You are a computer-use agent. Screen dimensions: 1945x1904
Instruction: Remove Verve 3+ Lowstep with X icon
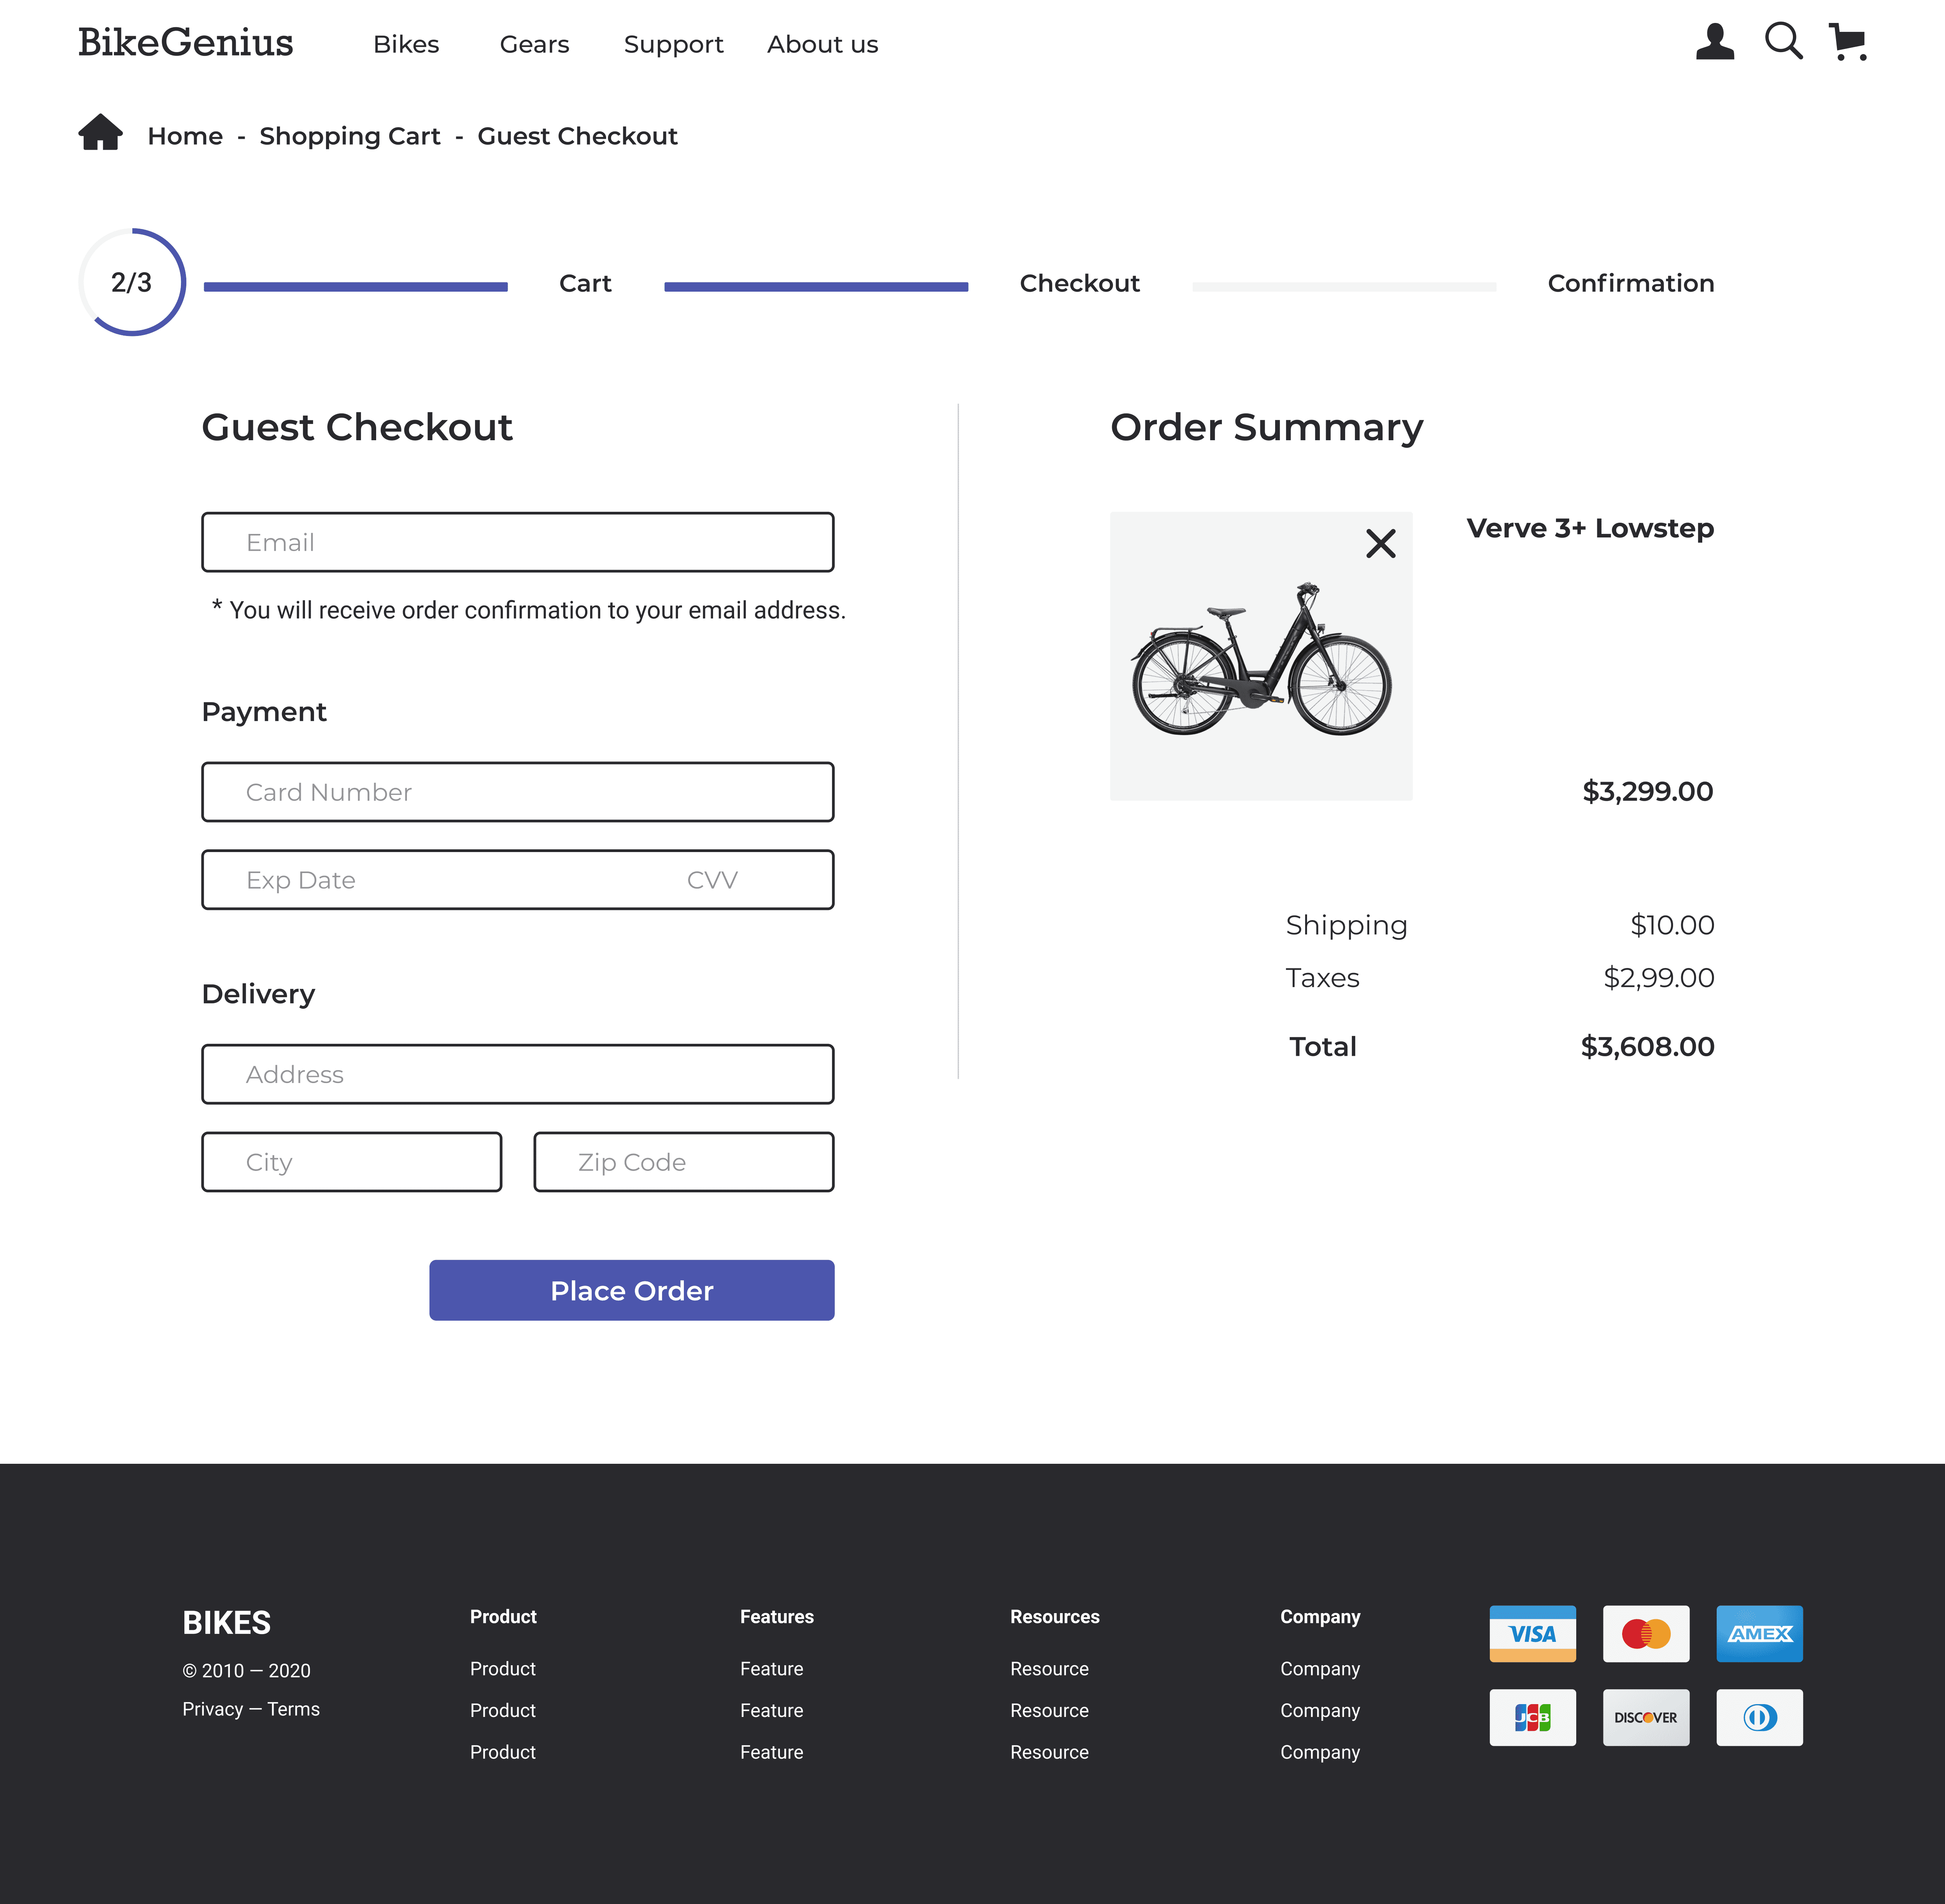[1380, 544]
